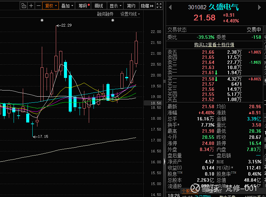Click 涨停 price 24.80
The width and height of the screenshot is (266, 197).
click(208, 143)
